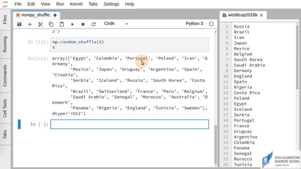
Task: Click 'Poland' on line 14
Action: pyautogui.click(x=241, y=98)
